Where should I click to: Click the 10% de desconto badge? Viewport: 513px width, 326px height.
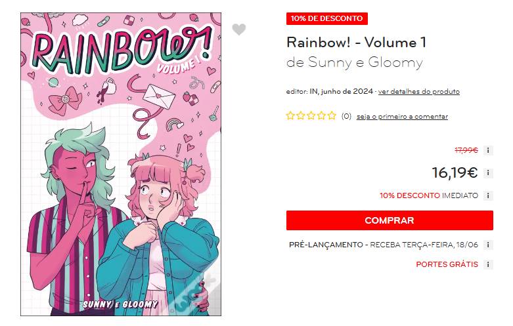point(327,18)
